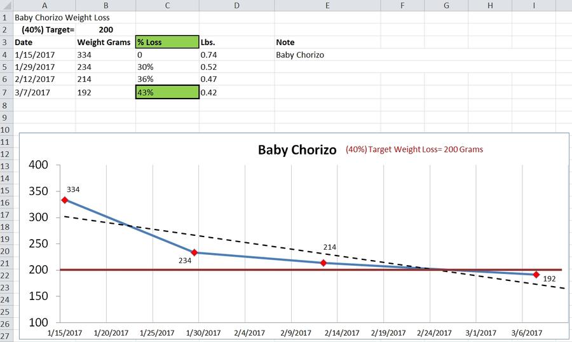Select the red diamond marker labeled 334

point(64,200)
